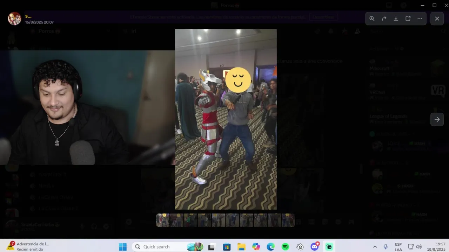This screenshot has width=449, height=252.
Task: Open the image in browser icon
Action: click(408, 19)
